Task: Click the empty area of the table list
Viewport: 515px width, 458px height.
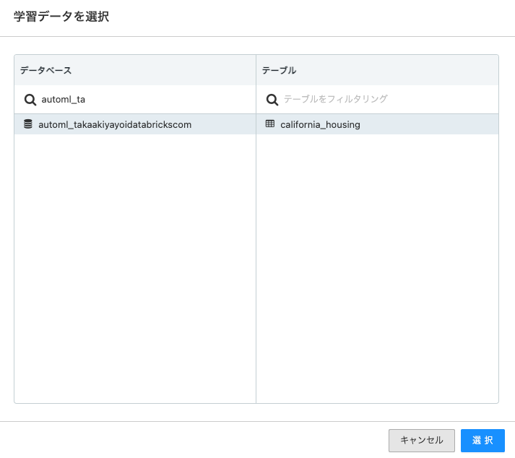Action: 377,267
